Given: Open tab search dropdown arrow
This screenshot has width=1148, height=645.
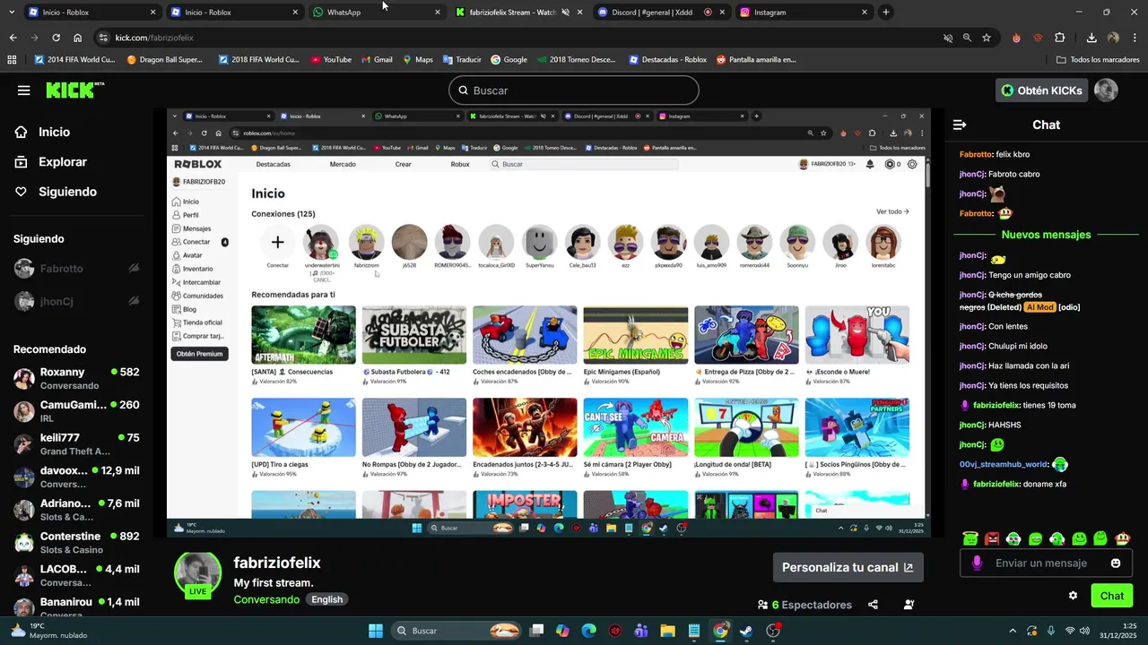Looking at the screenshot, I should pyautogui.click(x=13, y=13).
